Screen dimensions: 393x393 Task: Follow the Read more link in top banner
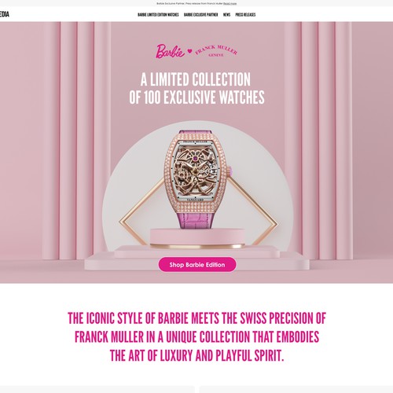pos(230,4)
